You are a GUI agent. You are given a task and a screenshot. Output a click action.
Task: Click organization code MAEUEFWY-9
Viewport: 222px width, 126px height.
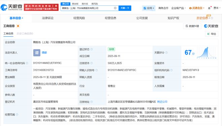pos(191,70)
